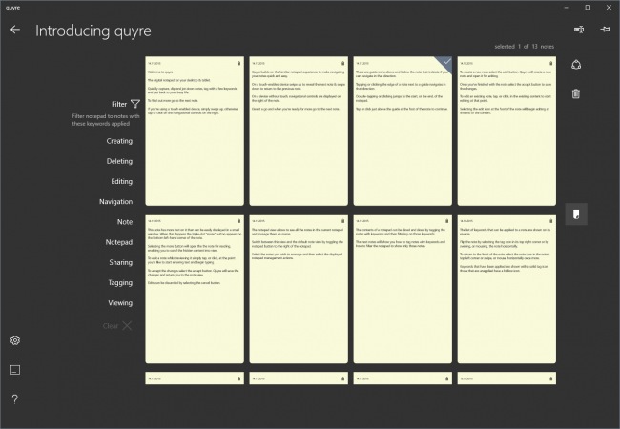Click the lock icon on first note
The width and height of the screenshot is (620, 429).
click(x=238, y=63)
